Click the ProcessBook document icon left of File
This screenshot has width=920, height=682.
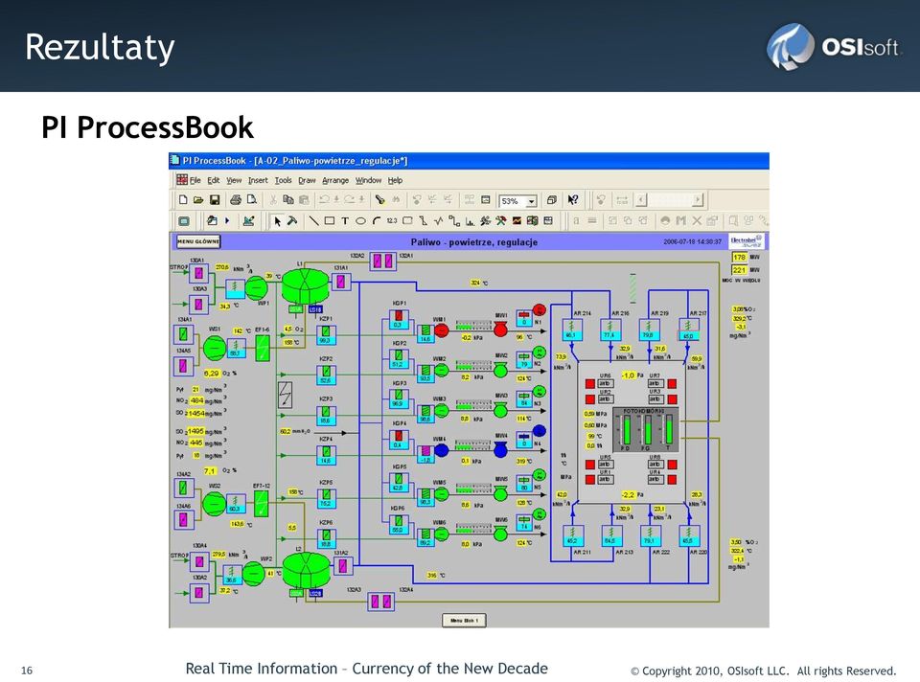(182, 179)
